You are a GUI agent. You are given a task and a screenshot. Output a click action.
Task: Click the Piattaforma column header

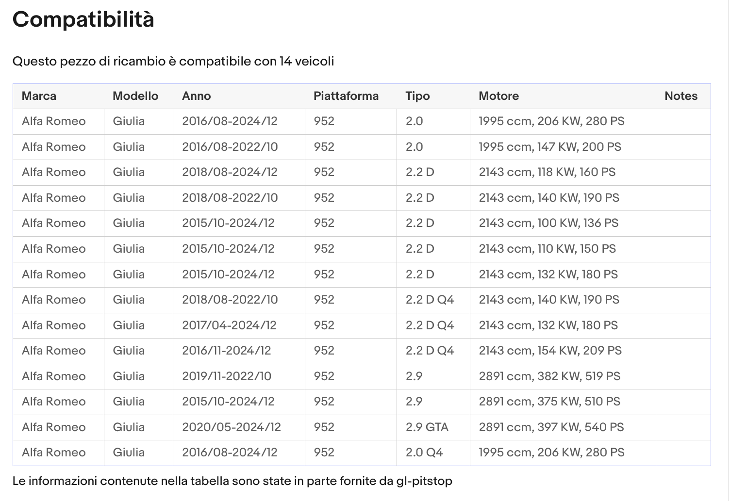coord(346,96)
